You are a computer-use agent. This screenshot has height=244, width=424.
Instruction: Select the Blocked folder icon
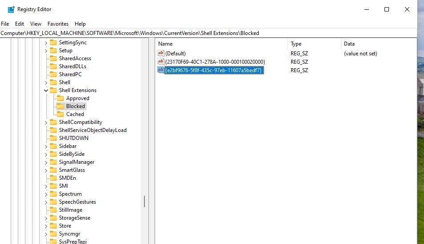pyautogui.click(x=60, y=106)
